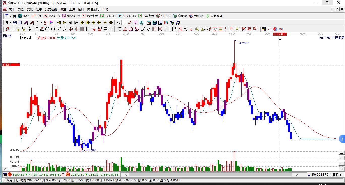
Task: Toggle the crosshair cursor tool
Action: 124,23
